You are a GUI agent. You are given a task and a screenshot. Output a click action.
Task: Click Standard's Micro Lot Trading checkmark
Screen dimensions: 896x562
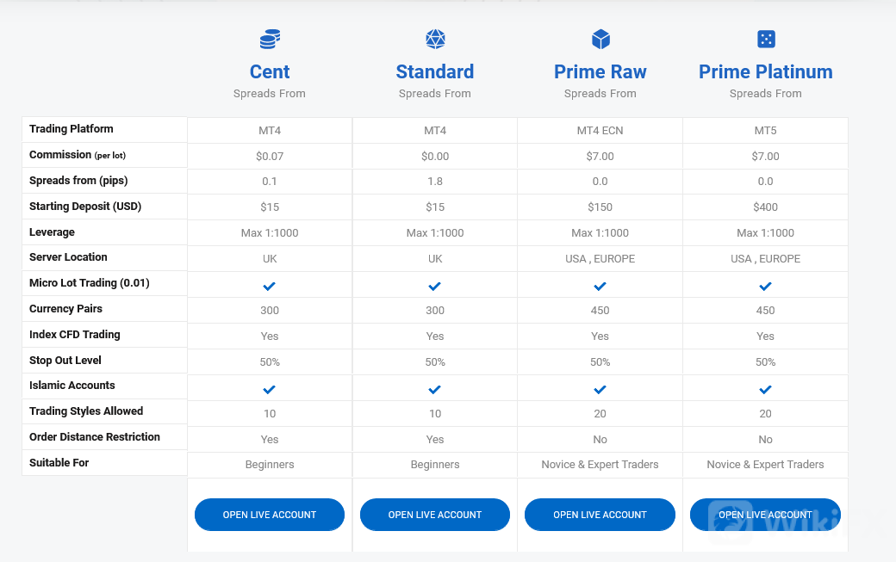coord(435,285)
